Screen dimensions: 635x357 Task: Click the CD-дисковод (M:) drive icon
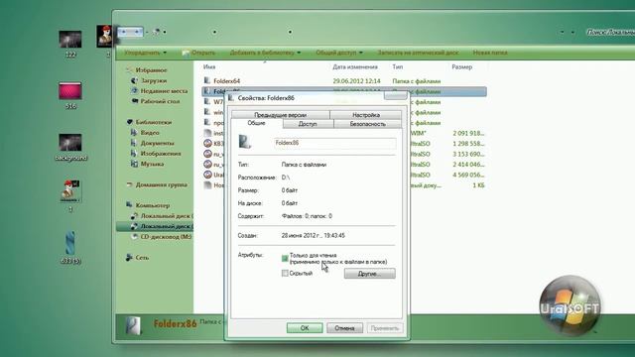coord(135,237)
